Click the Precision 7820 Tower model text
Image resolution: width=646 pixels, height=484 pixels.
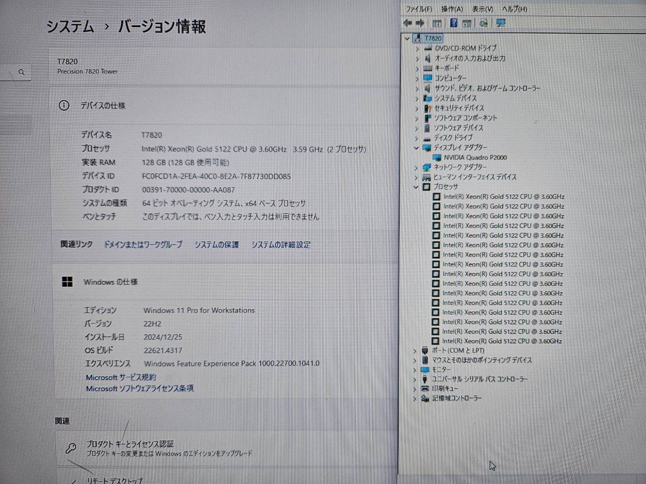point(88,71)
